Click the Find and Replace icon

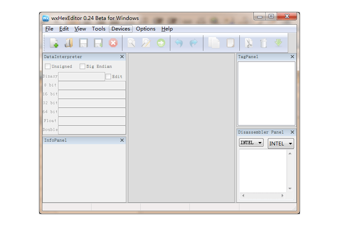click(146, 43)
